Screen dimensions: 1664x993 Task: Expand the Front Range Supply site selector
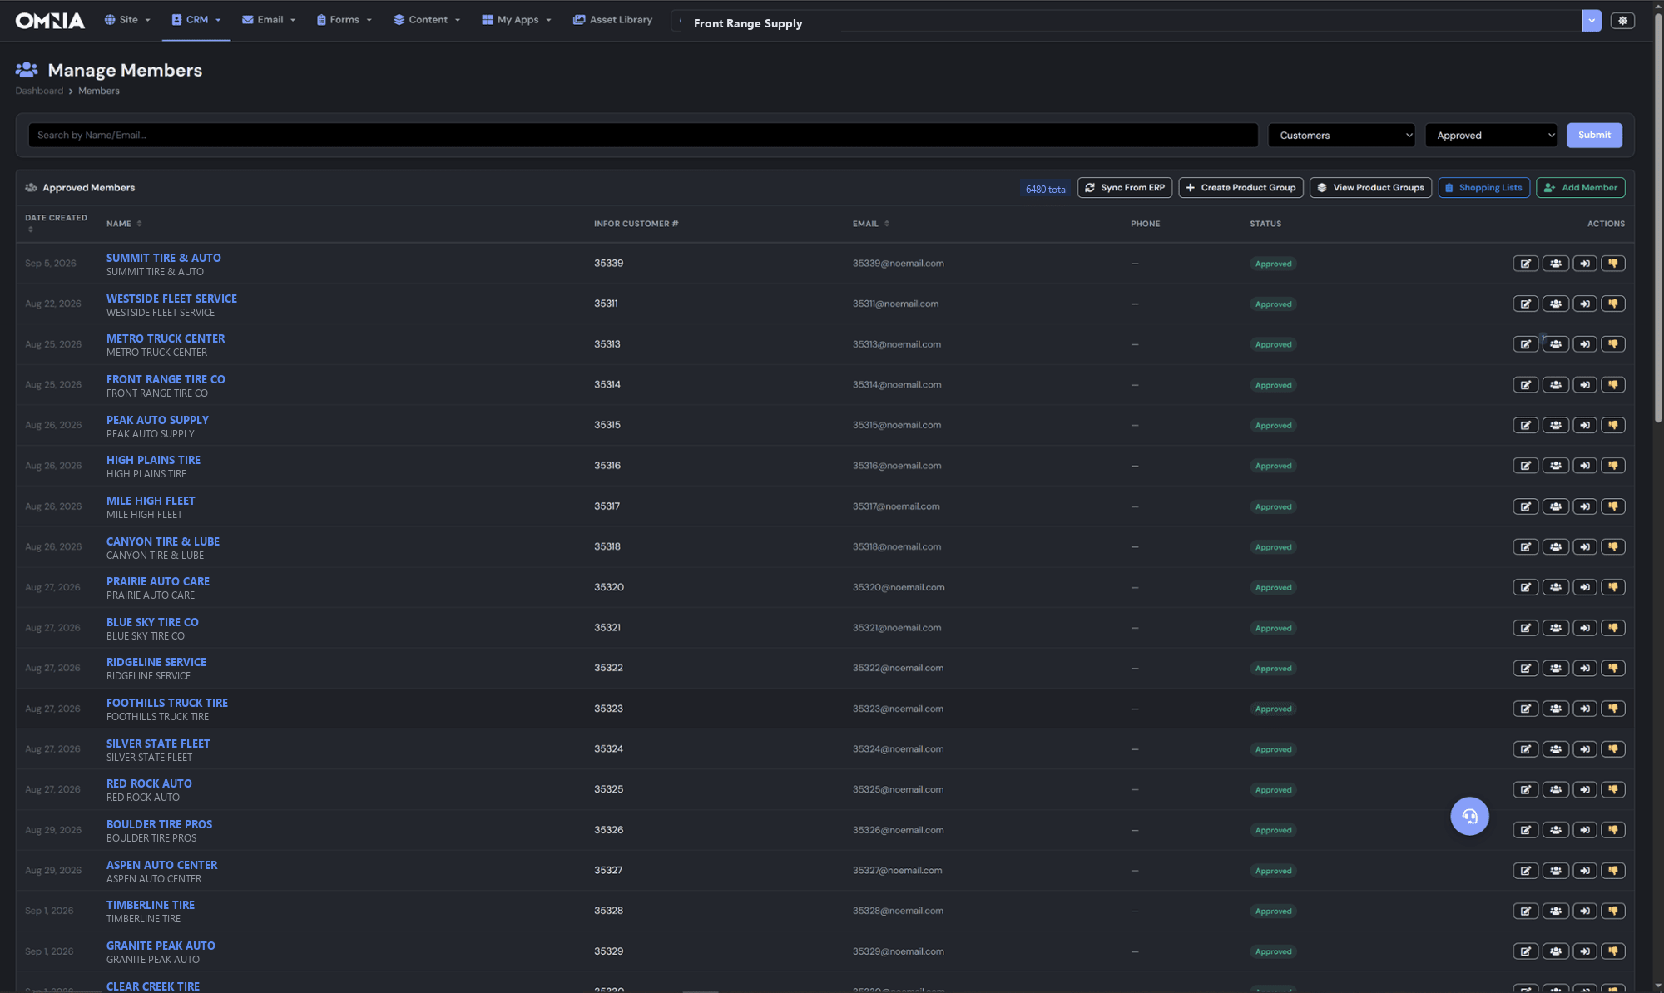(x=1591, y=21)
